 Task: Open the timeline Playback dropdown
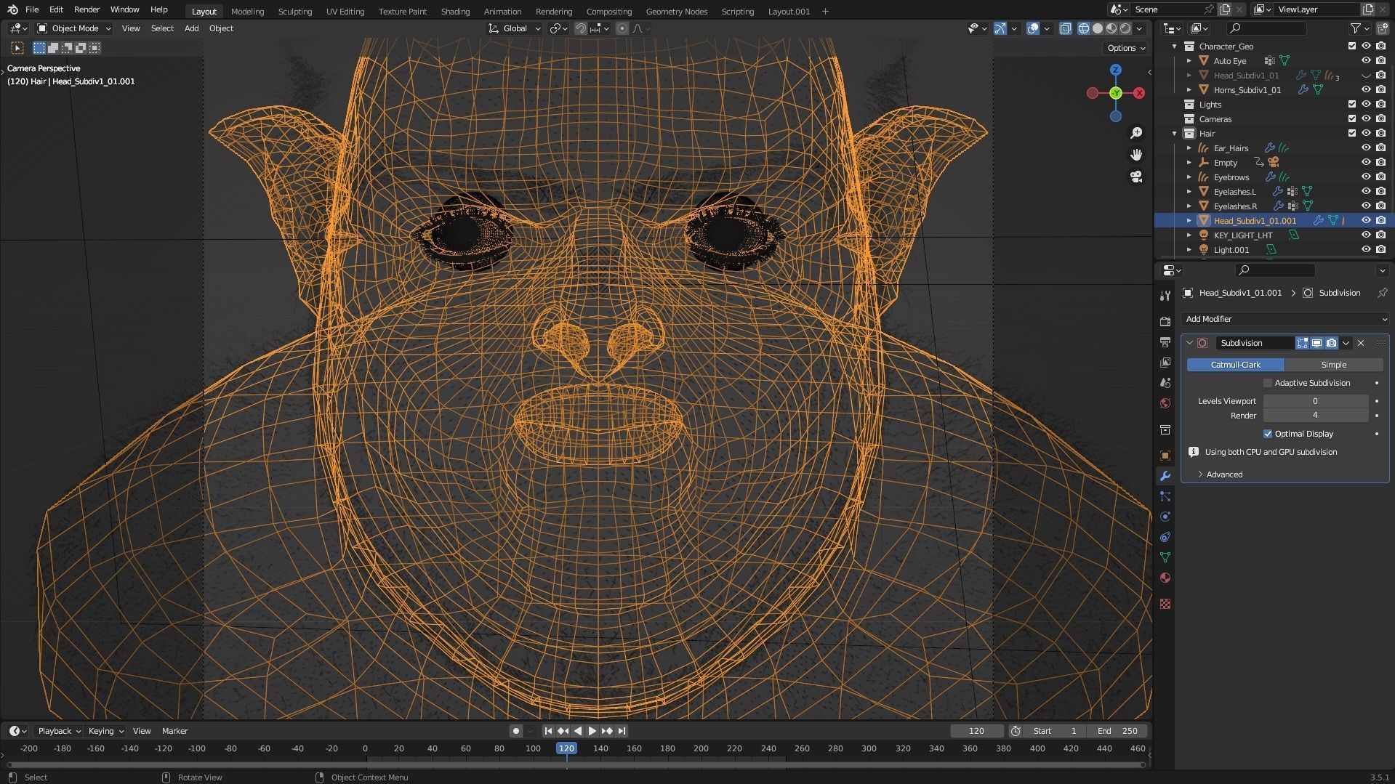60,731
